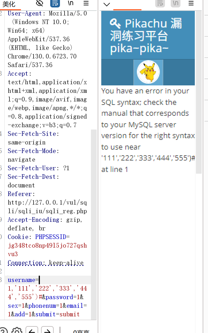Enable soft word wrap in the request editor
The height and width of the screenshot is (333, 208).
(x=55, y=4)
